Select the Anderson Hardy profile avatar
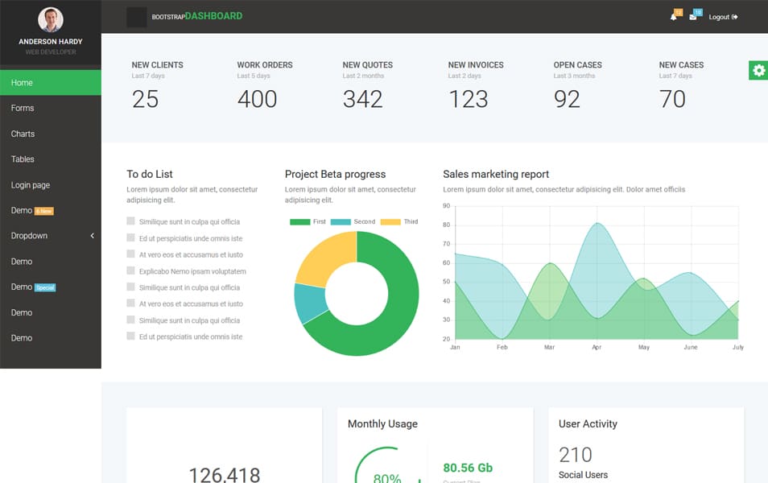Screen dimensions: 768x483 pos(51,19)
